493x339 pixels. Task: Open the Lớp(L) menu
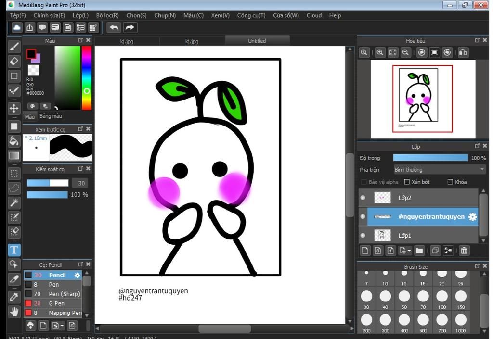(x=80, y=15)
